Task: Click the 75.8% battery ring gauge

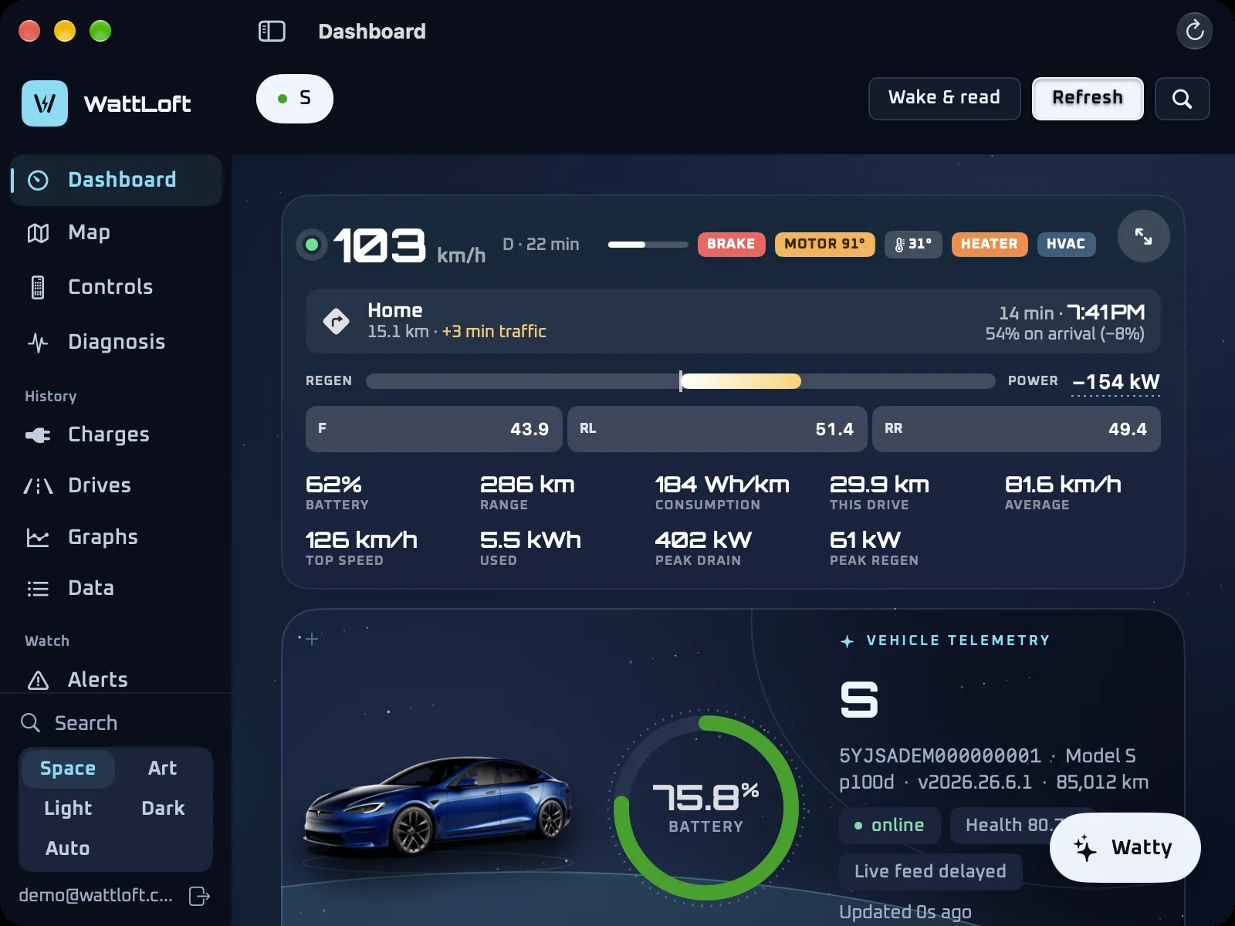Action: (706, 808)
